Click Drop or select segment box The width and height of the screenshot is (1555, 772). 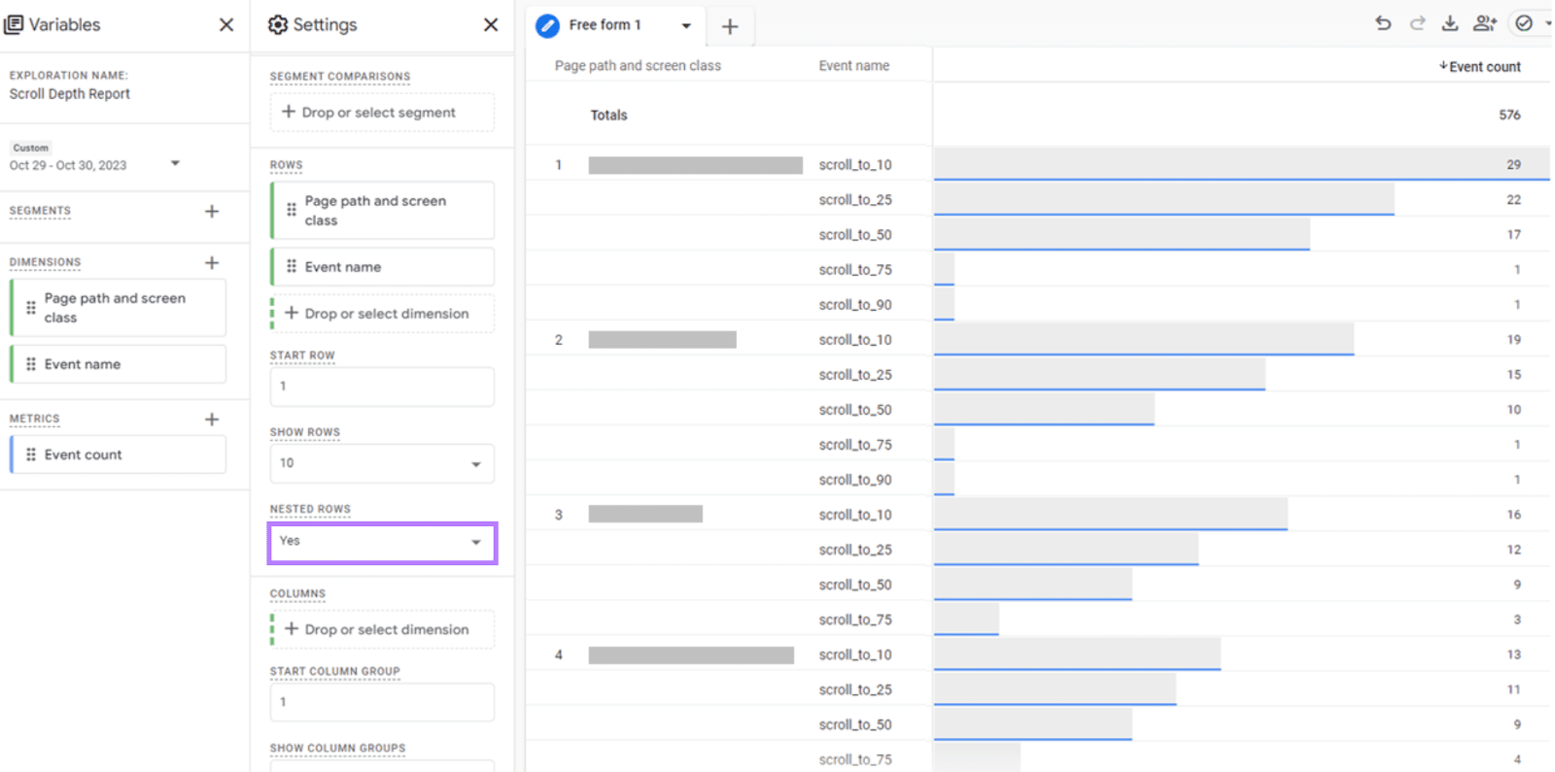(382, 113)
